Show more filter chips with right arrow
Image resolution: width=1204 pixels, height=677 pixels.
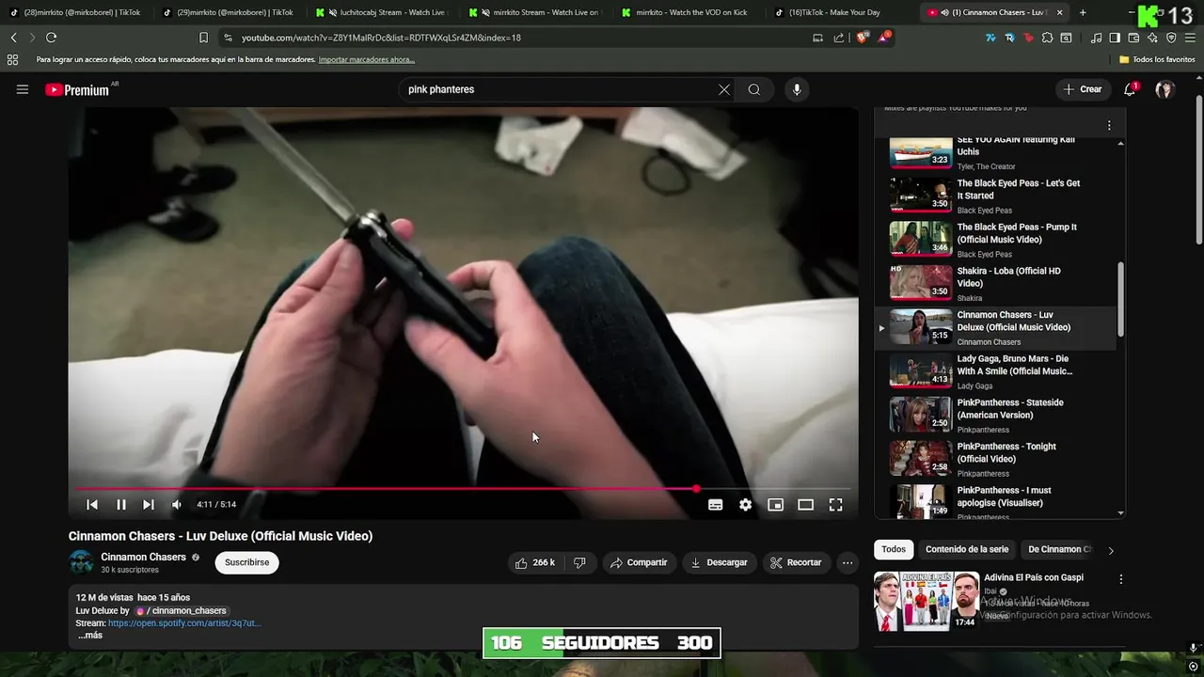point(1111,550)
